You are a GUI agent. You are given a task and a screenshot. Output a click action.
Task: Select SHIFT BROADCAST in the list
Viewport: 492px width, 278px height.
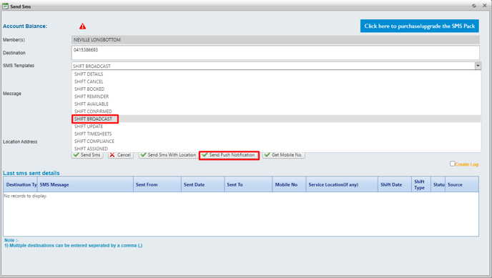[x=276, y=119]
